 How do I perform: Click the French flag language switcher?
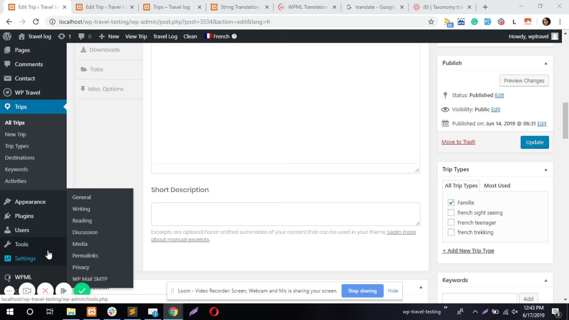[x=217, y=36]
